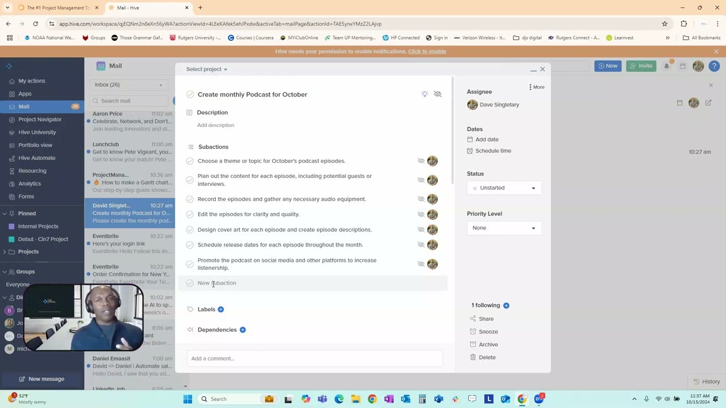This screenshot has height=408, width=726.
Task: Open Aaron Price email in inbox
Action: coord(130,121)
